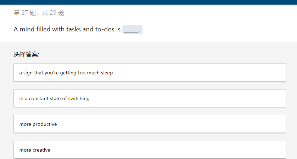The width and height of the screenshot is (297, 159).
Task: Choose the "in a constant state of switching" option
Action: [x=150, y=98]
